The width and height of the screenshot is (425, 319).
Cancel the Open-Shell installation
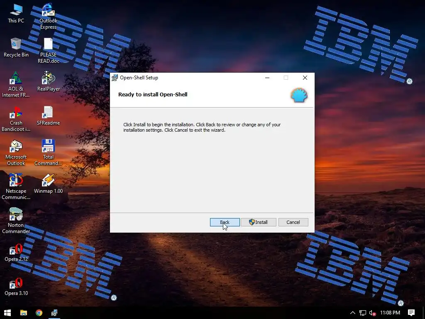[x=293, y=222]
